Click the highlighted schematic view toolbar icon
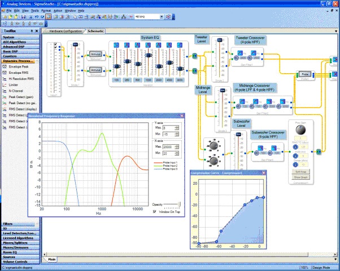Image resolution: width=340 pixels, height=271 pixels. pyautogui.click(x=49, y=17)
